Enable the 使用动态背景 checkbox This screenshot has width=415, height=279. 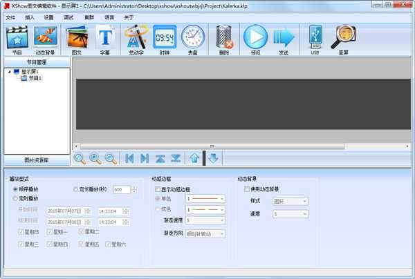pos(247,189)
